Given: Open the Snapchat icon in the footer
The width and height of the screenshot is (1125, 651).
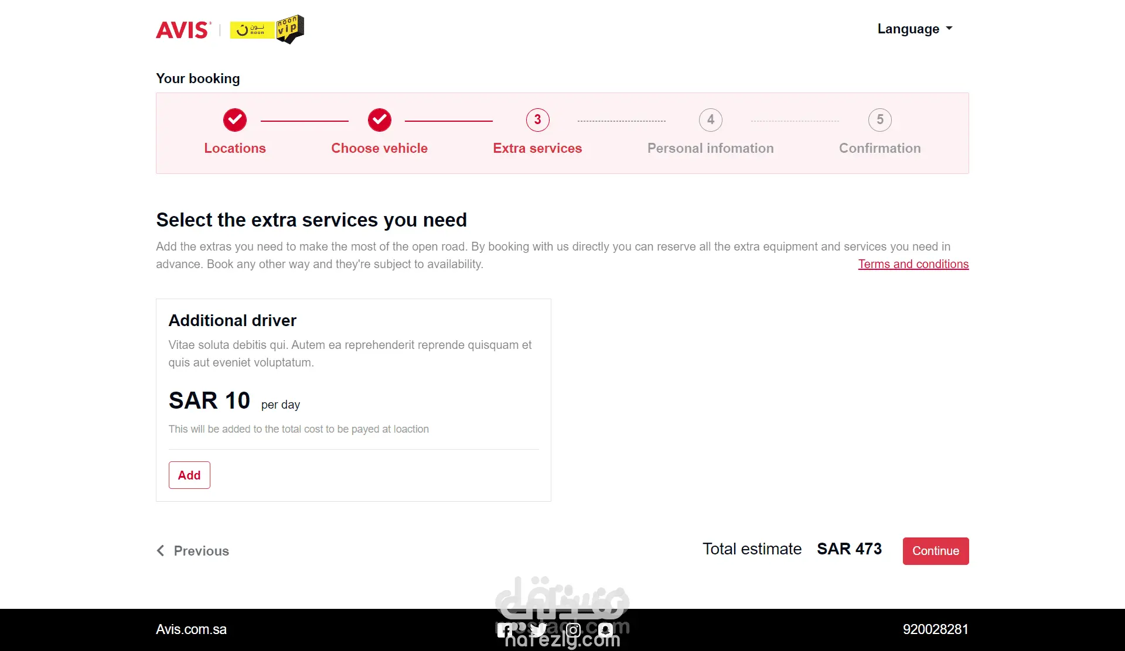Looking at the screenshot, I should coord(606,630).
